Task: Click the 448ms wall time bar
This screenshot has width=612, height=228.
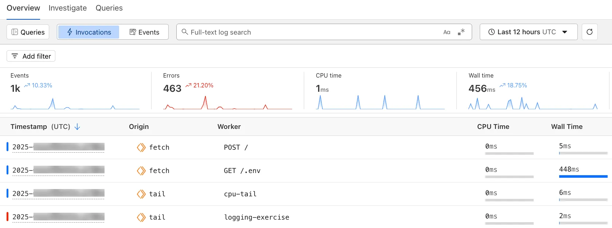Action: tap(583, 176)
